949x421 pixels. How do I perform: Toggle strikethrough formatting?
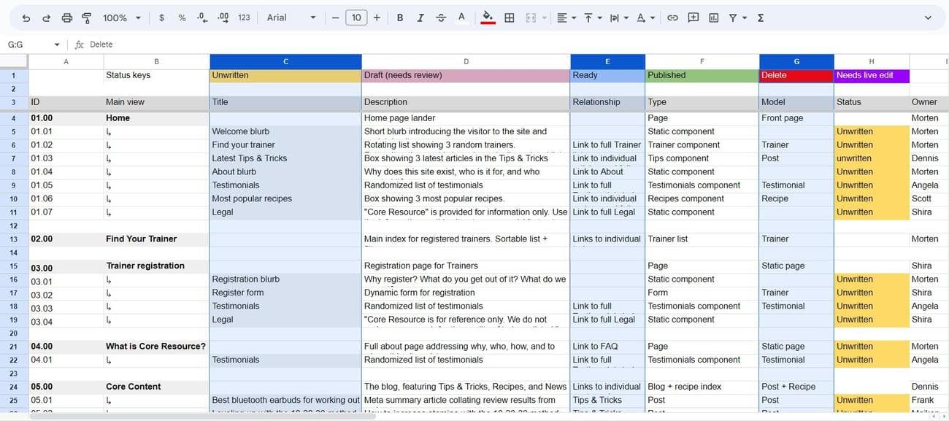pyautogui.click(x=441, y=18)
